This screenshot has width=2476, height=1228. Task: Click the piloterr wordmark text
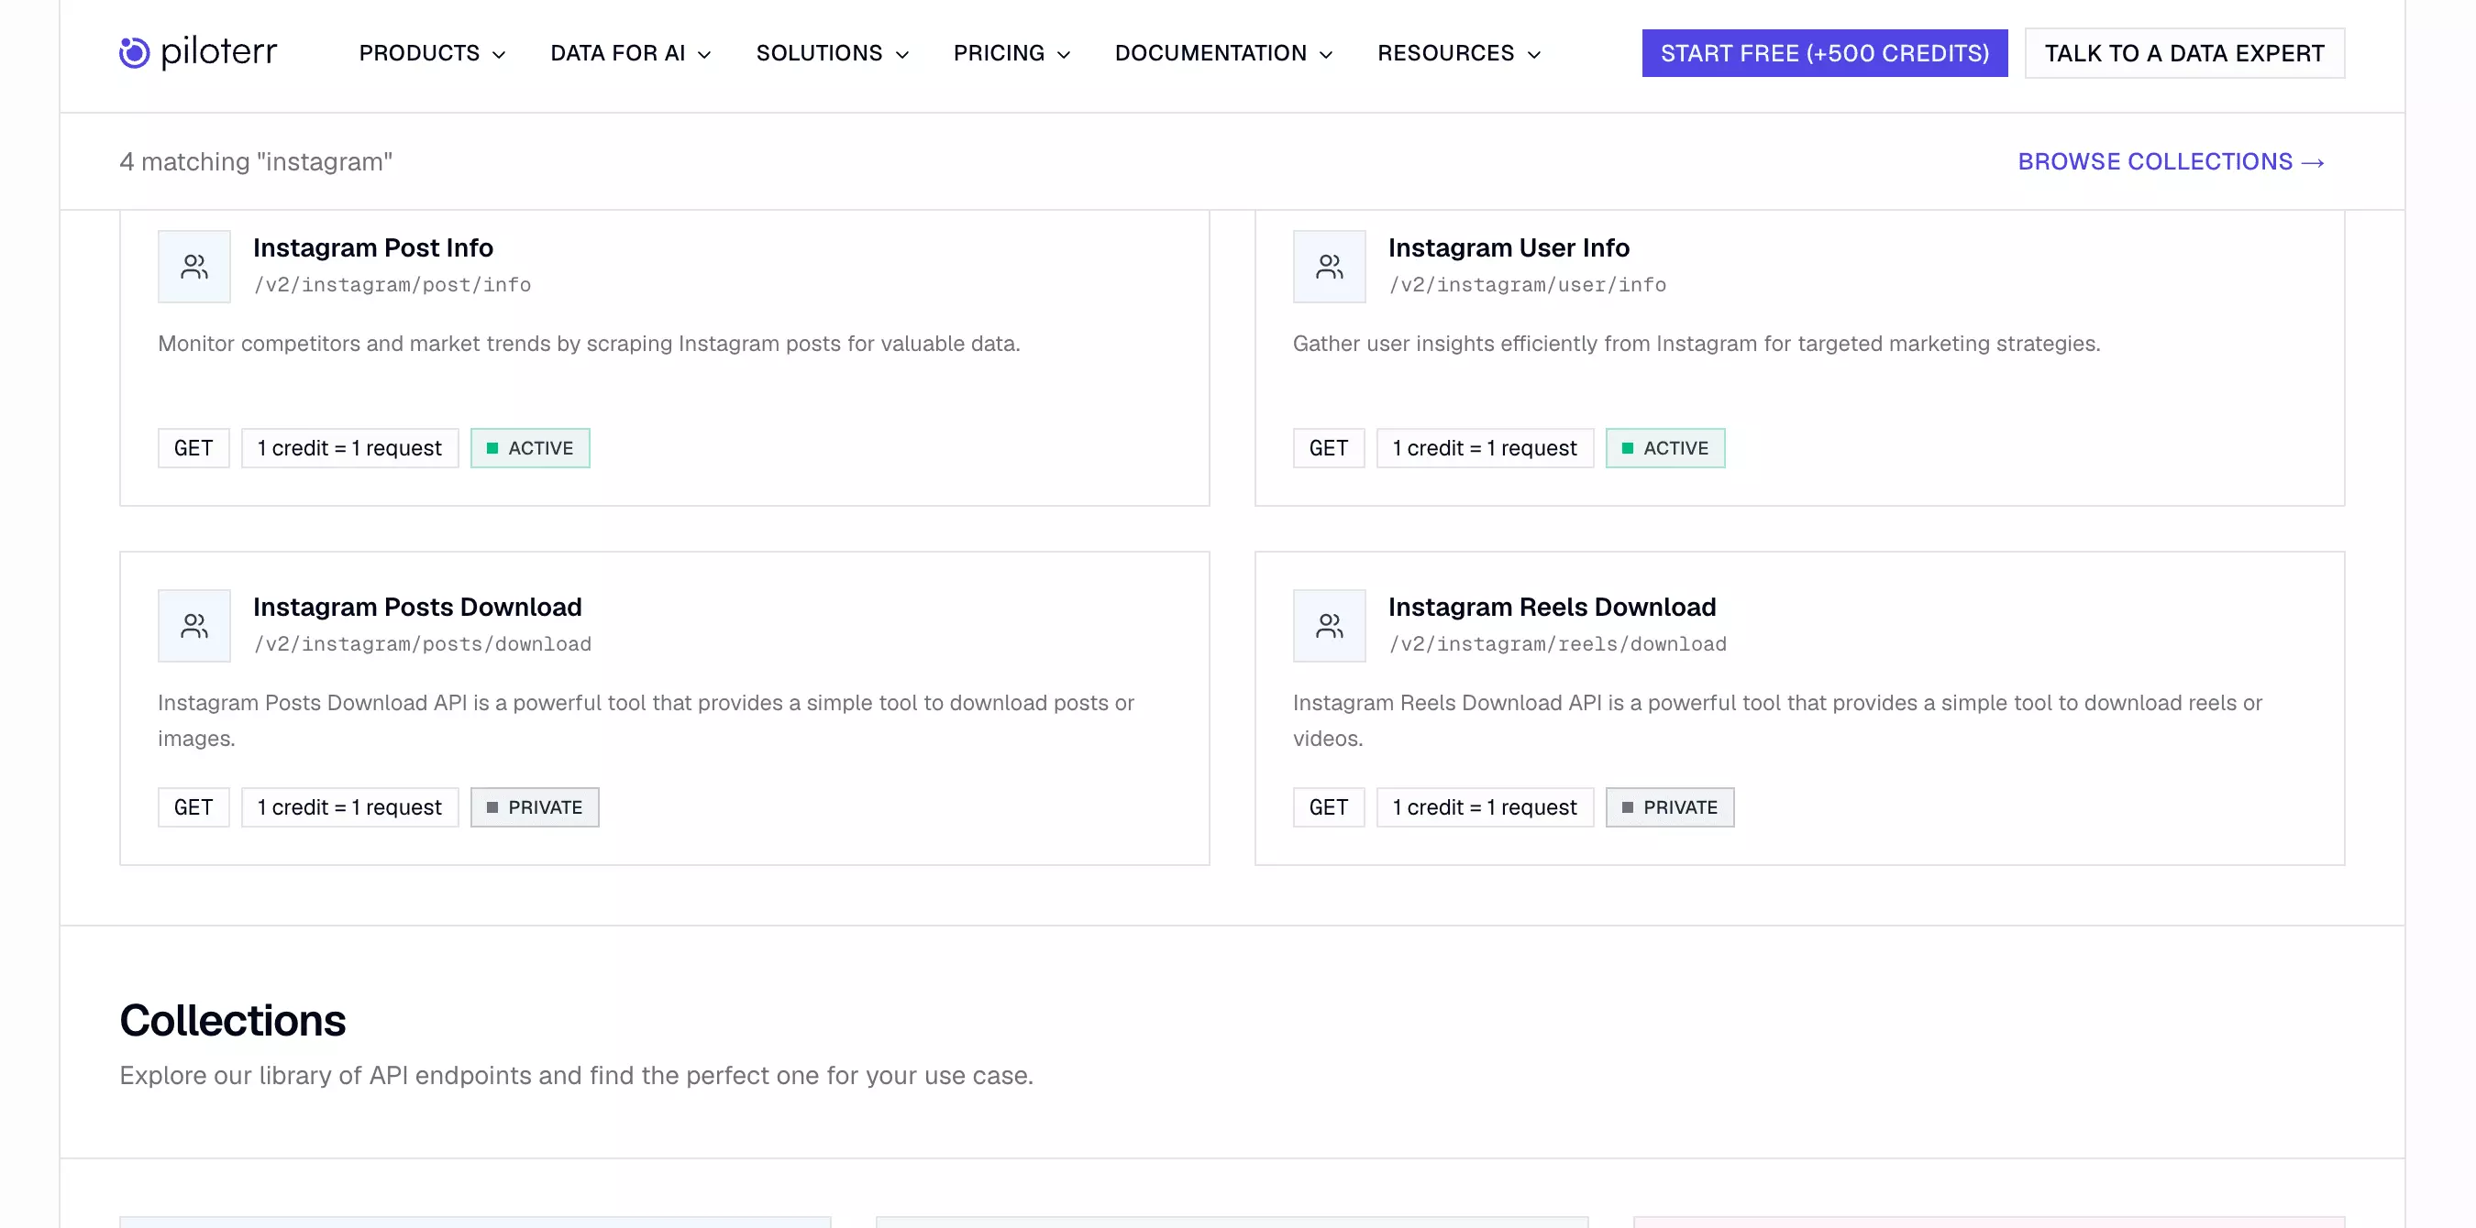point(219,53)
